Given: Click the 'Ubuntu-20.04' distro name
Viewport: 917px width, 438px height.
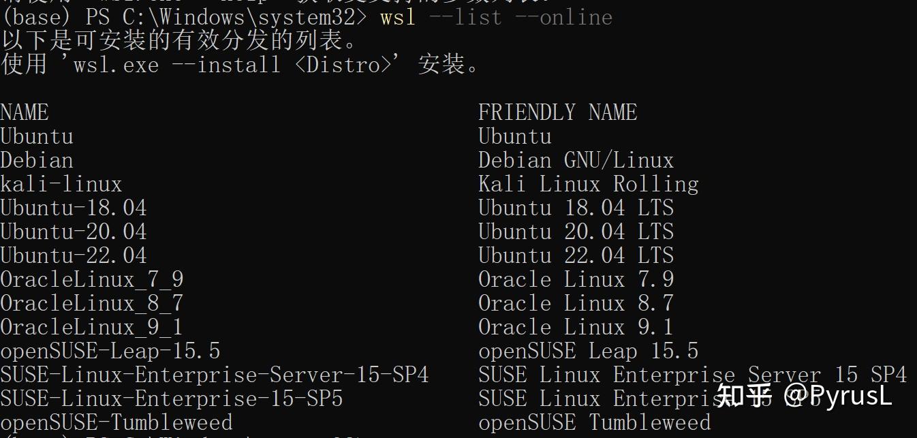Looking at the screenshot, I should tap(74, 232).
